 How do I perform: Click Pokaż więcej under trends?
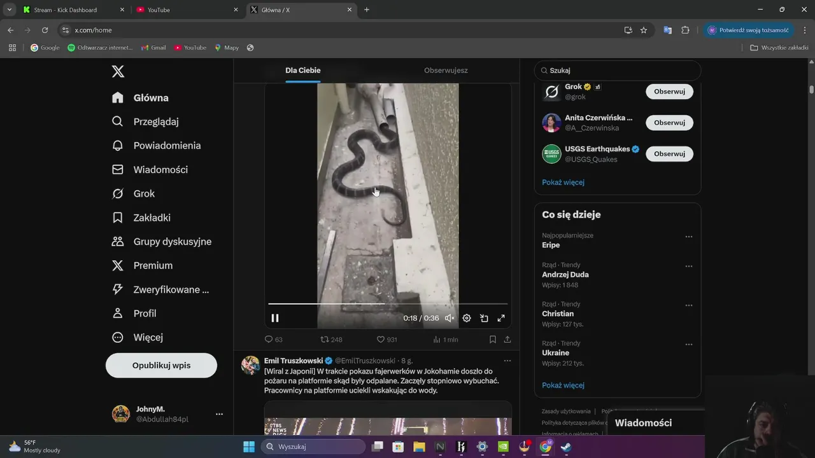coord(563,385)
